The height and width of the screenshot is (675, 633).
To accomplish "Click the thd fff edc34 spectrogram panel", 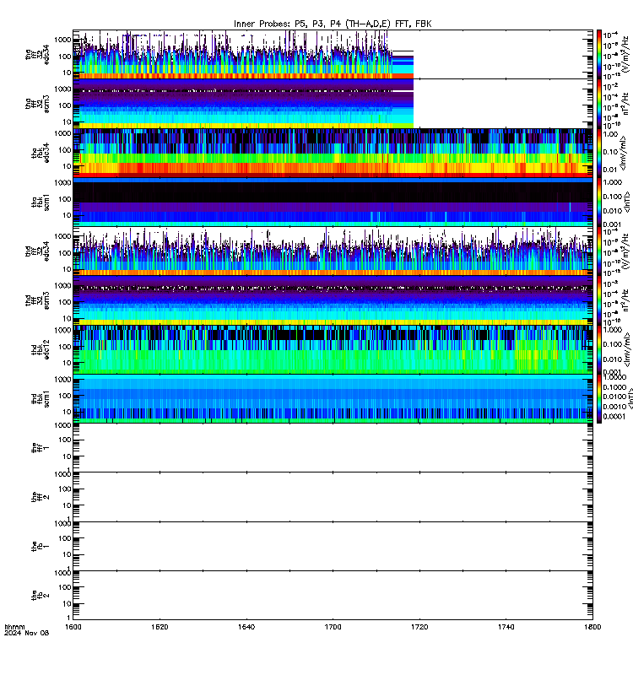I will (333, 251).
